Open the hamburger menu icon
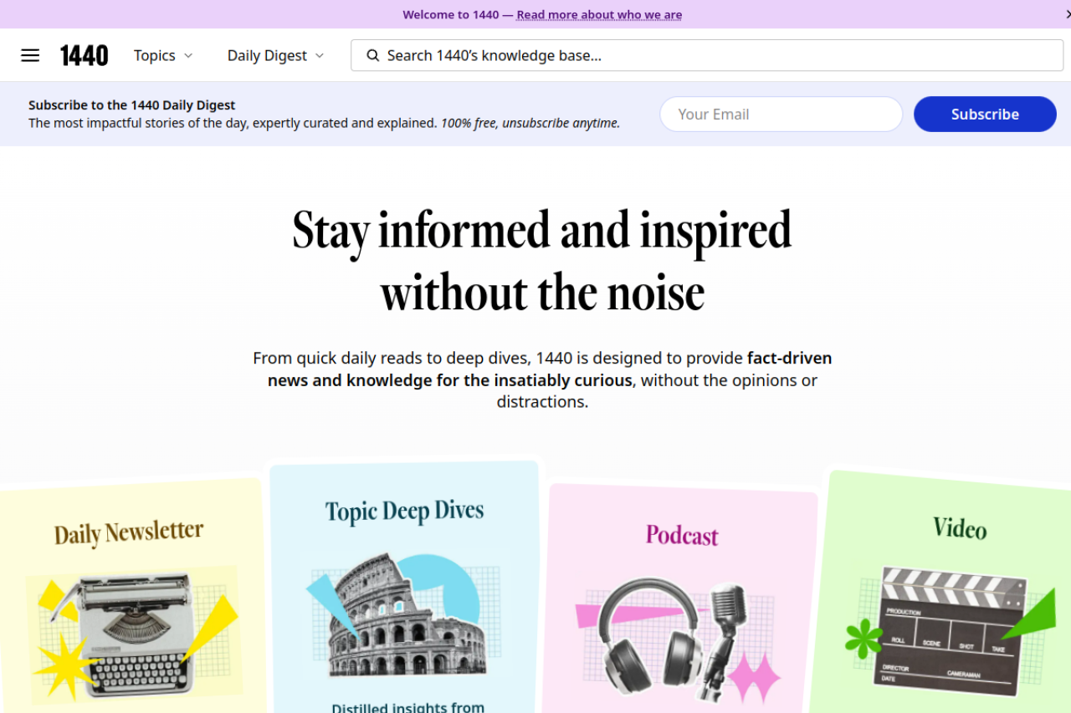Image resolution: width=1071 pixels, height=713 pixels. tap(30, 55)
